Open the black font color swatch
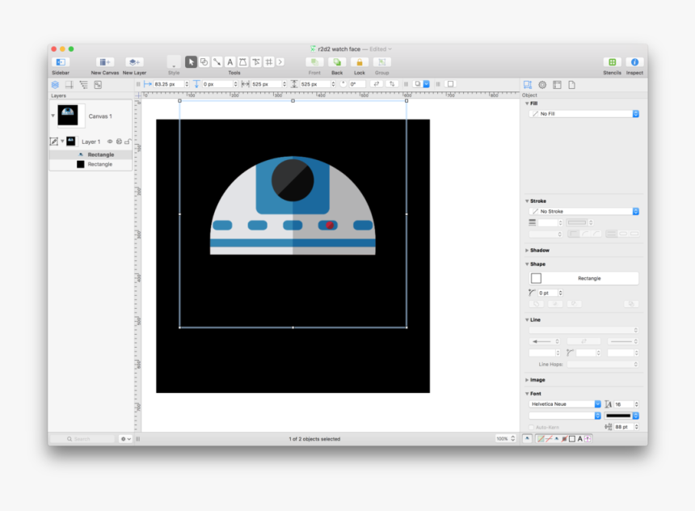 tap(622, 416)
